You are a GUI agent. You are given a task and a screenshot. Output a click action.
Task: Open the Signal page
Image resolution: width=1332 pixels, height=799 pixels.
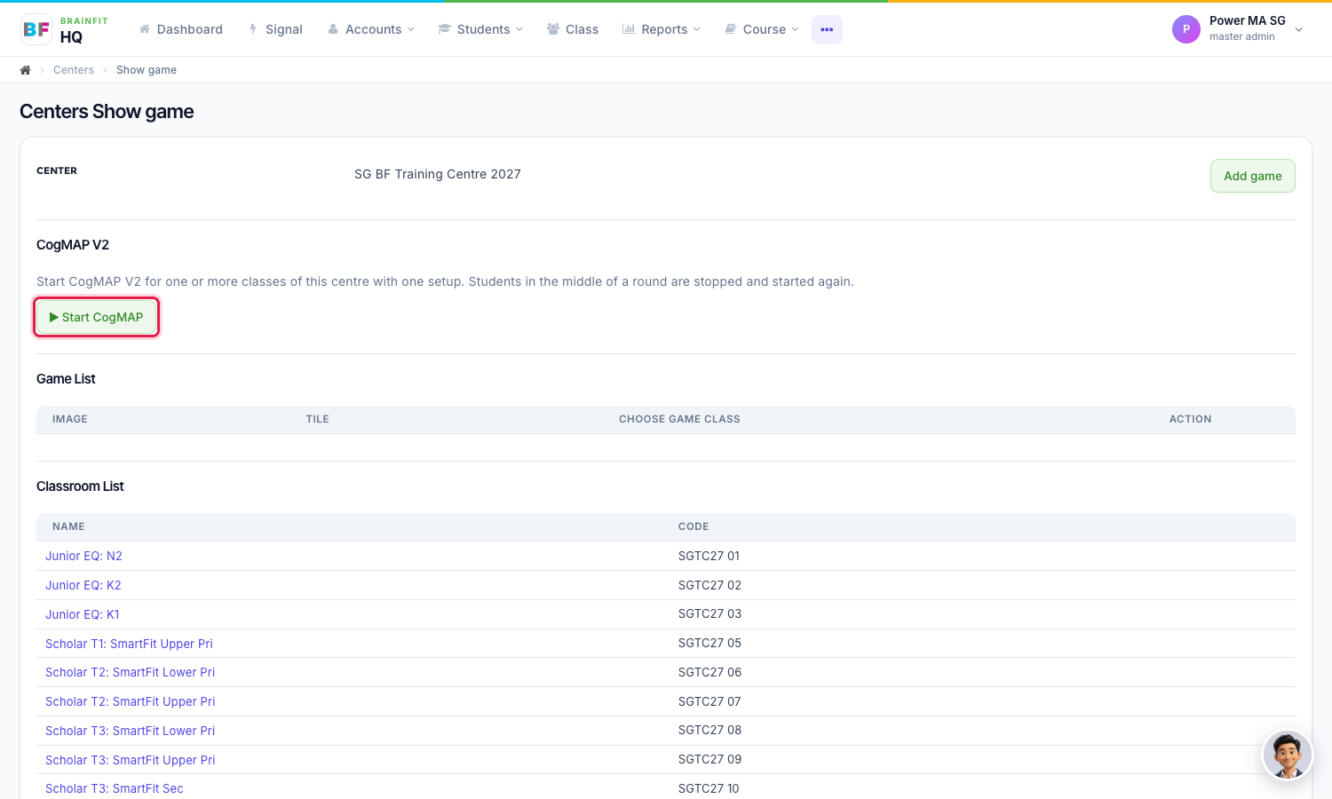coord(275,29)
